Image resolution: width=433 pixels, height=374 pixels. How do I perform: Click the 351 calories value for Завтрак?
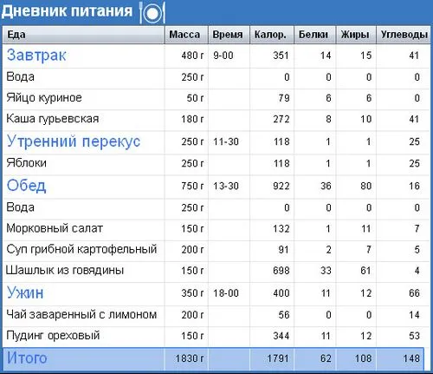(x=281, y=56)
